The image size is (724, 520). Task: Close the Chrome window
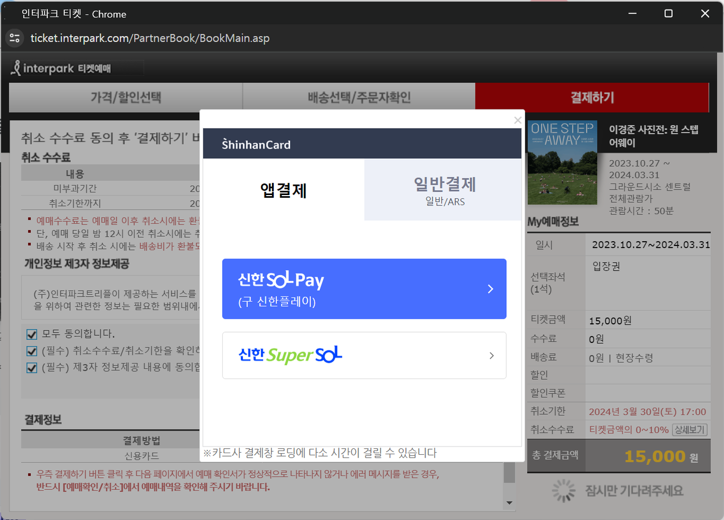(705, 13)
